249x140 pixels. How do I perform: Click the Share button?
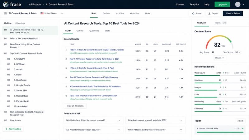coord(196,13)
